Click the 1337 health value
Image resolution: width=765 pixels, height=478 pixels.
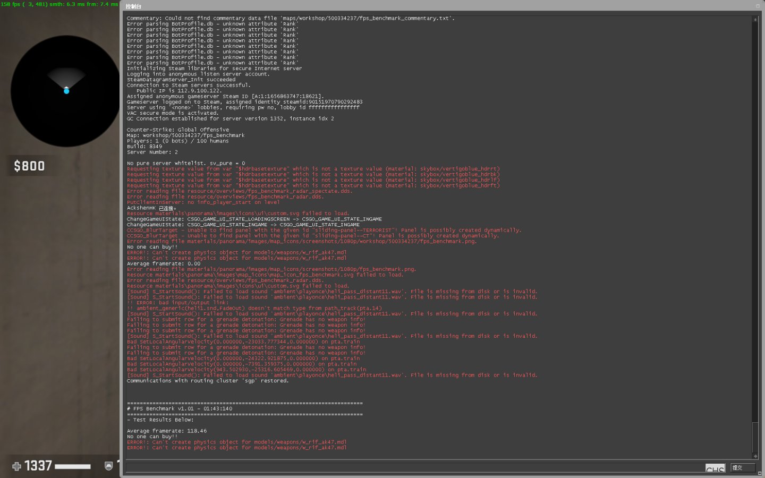click(x=38, y=466)
